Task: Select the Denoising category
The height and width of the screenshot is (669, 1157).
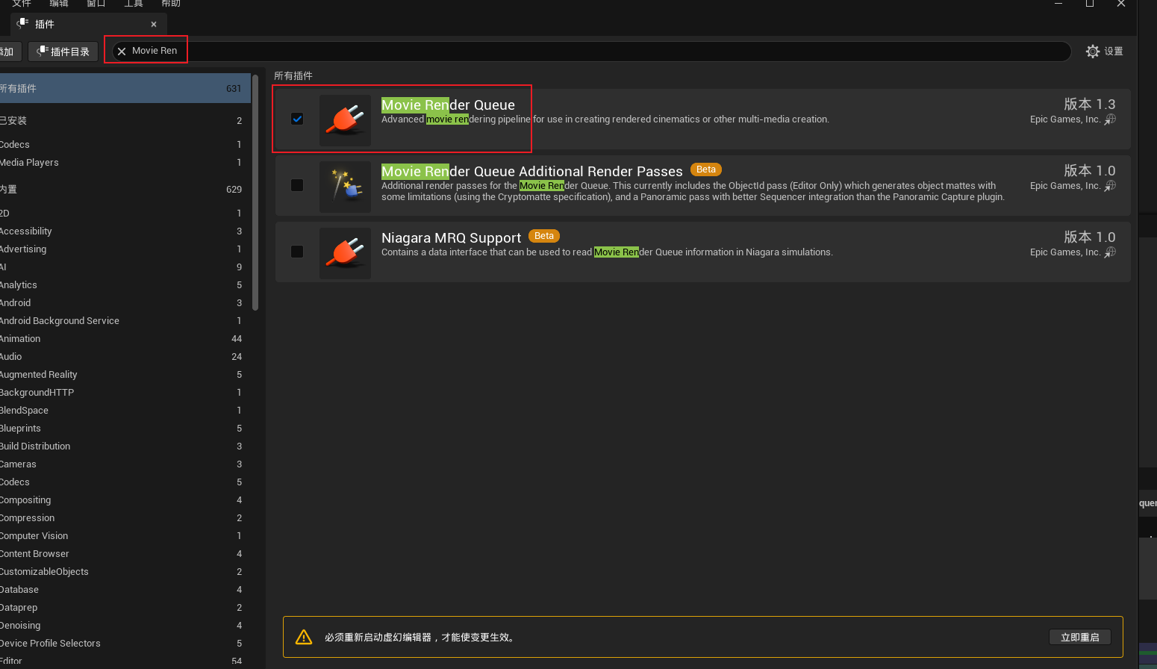Action: coord(125,626)
